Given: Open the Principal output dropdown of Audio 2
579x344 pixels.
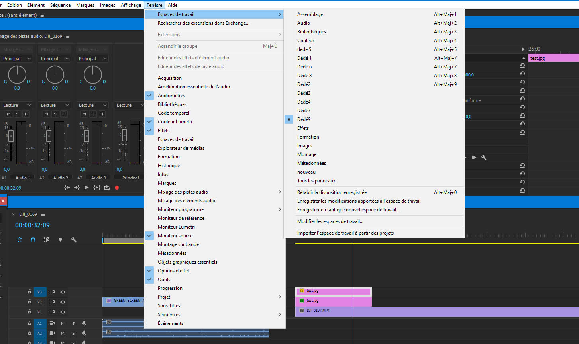Looking at the screenshot, I should tap(54, 59).
